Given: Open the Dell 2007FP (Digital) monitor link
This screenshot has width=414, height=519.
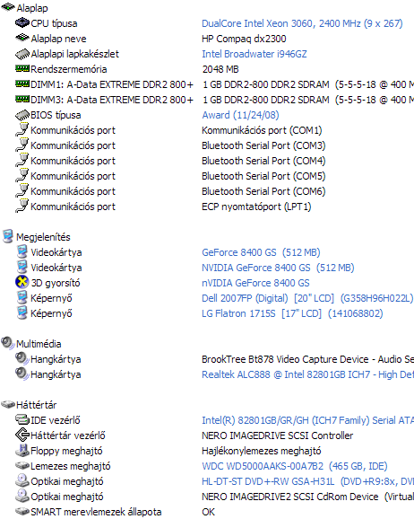Looking at the screenshot, I should pyautogui.click(x=307, y=298).
